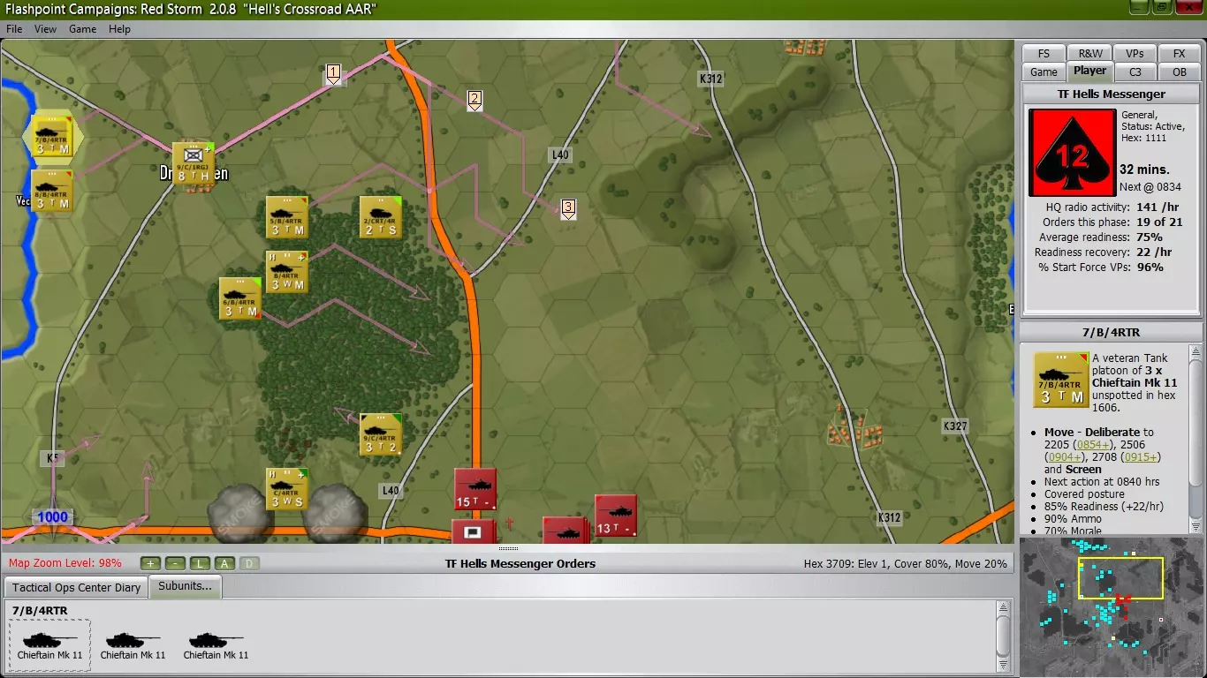The height and width of the screenshot is (678, 1207).
Task: Select the C/4RTR headquarters counter
Action: click(287, 489)
